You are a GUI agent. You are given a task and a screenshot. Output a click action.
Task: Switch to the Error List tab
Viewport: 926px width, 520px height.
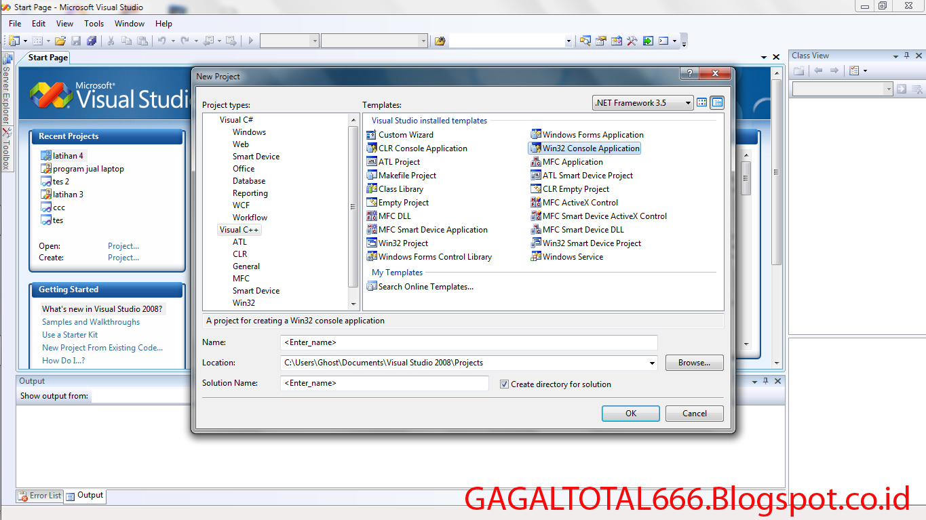(x=40, y=496)
